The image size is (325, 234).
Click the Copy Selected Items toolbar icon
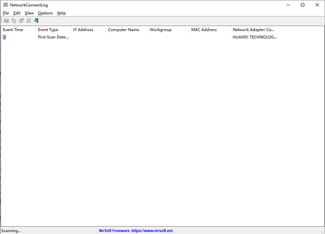coord(14,21)
